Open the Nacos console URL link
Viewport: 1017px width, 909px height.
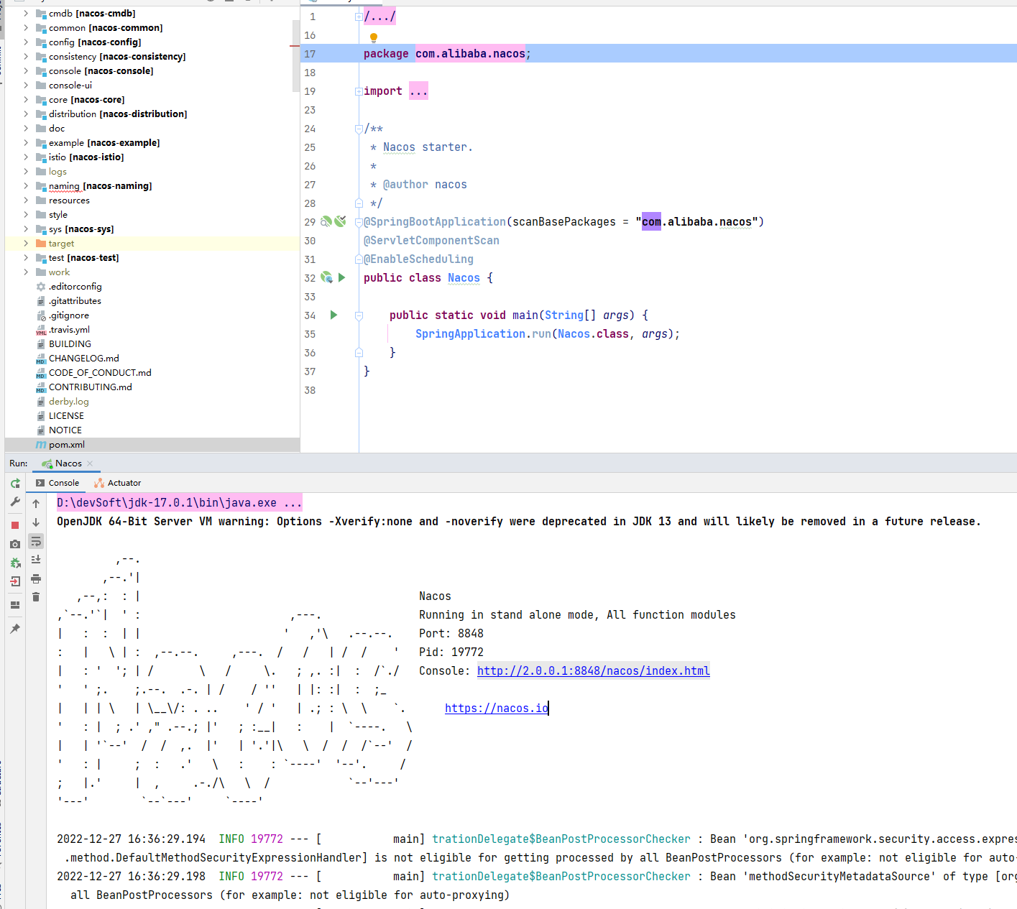[593, 670]
